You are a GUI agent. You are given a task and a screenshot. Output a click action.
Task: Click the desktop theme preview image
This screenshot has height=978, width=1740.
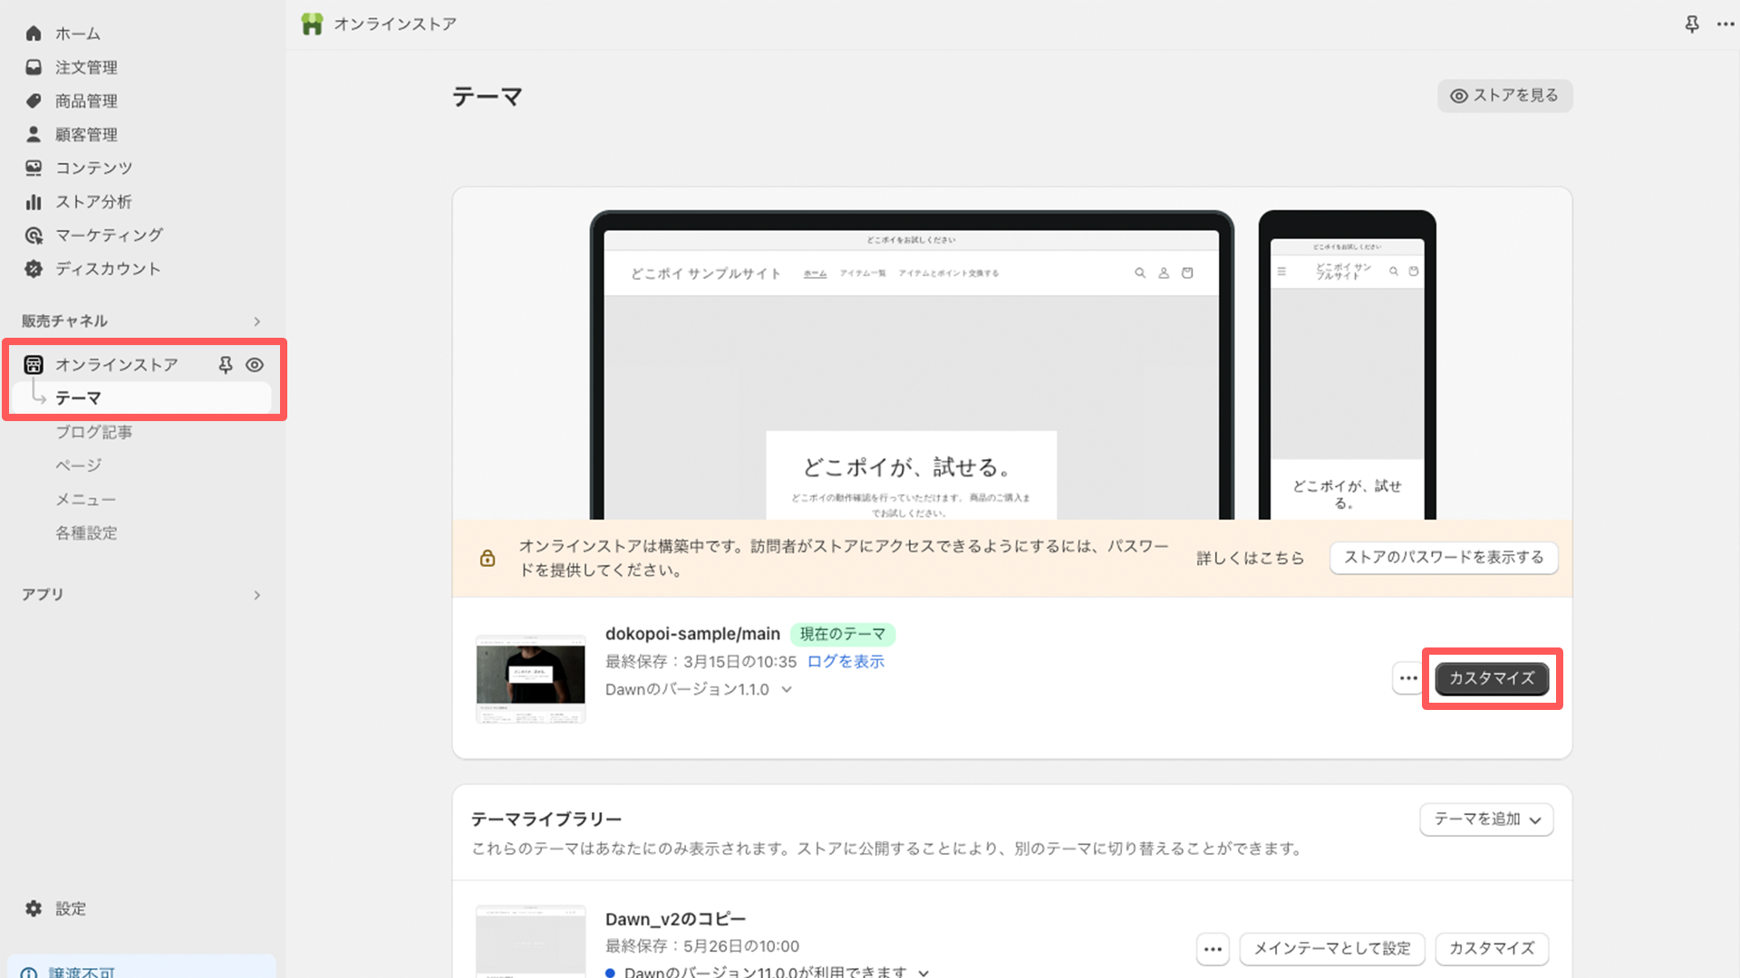[912, 366]
